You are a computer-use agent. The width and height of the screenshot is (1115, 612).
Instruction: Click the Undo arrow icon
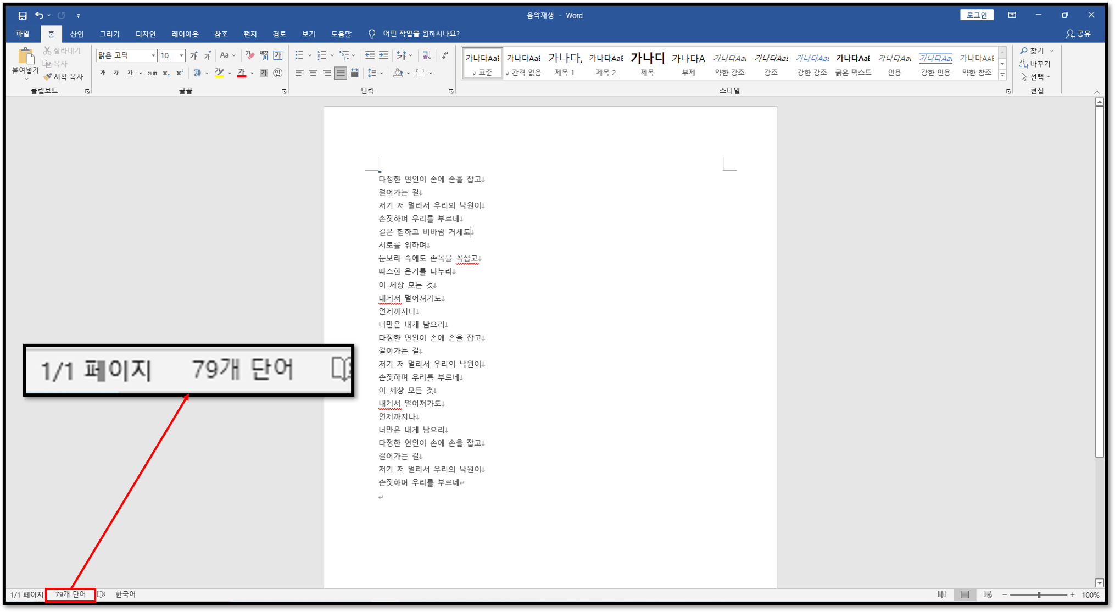39,15
